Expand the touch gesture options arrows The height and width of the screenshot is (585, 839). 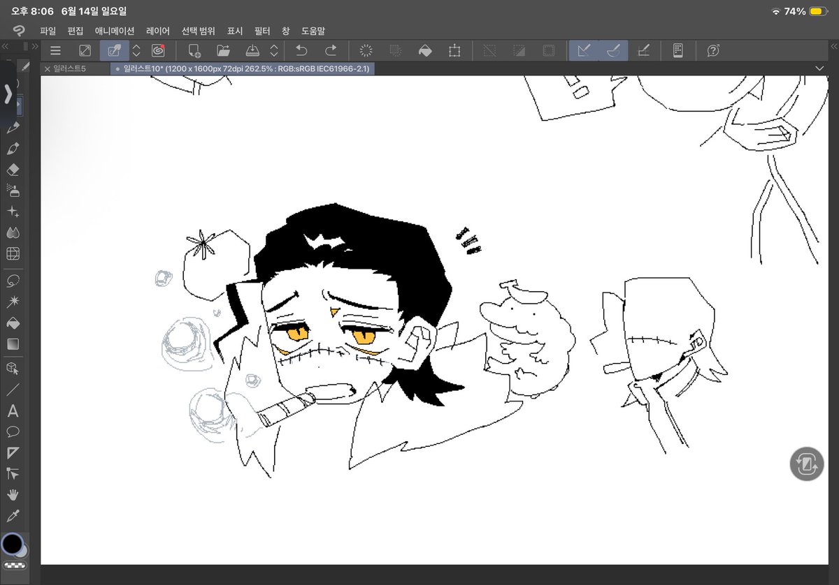point(136,50)
